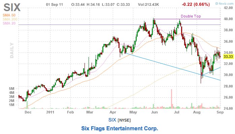Click the Jul month label
This screenshot has width=235, height=134.
177,112
